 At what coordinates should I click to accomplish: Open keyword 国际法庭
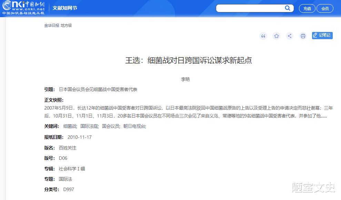click(89, 126)
